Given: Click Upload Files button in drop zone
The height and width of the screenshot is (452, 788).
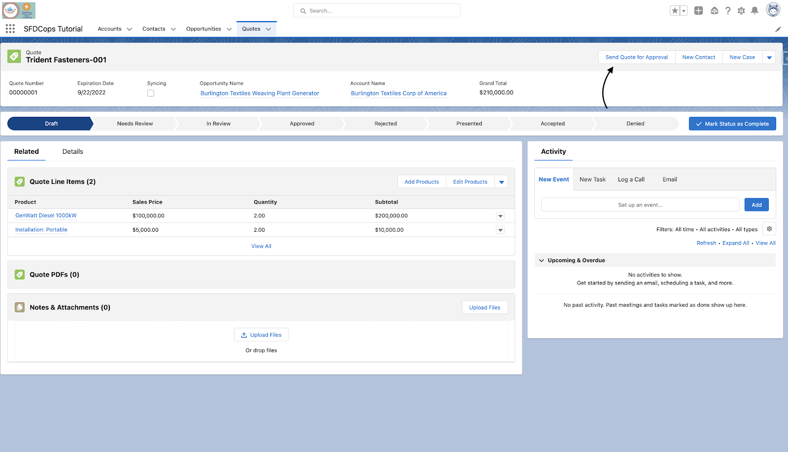Looking at the screenshot, I should 261,335.
